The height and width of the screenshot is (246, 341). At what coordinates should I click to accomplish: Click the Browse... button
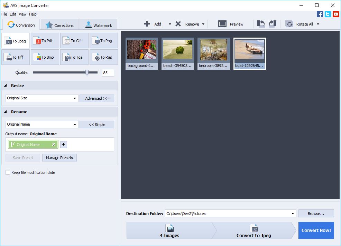[316, 214]
